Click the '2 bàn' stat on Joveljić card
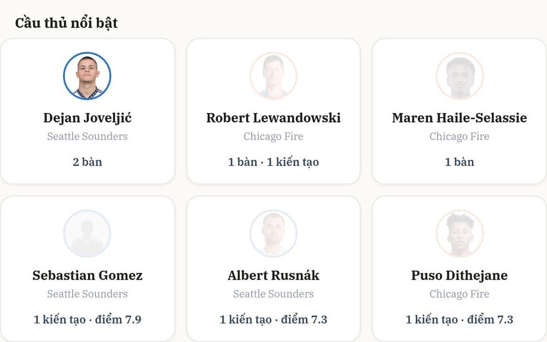 click(x=87, y=162)
